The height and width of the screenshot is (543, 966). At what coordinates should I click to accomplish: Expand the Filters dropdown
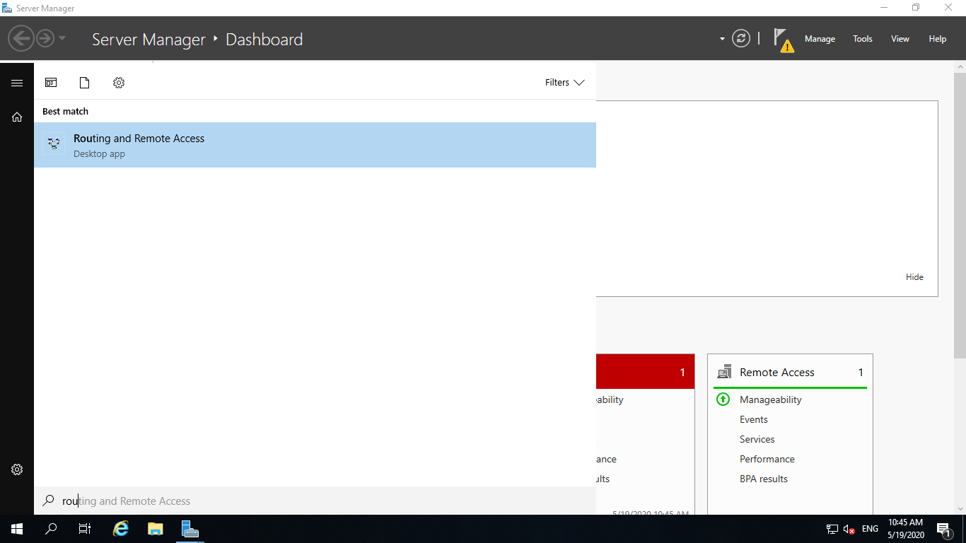click(564, 83)
